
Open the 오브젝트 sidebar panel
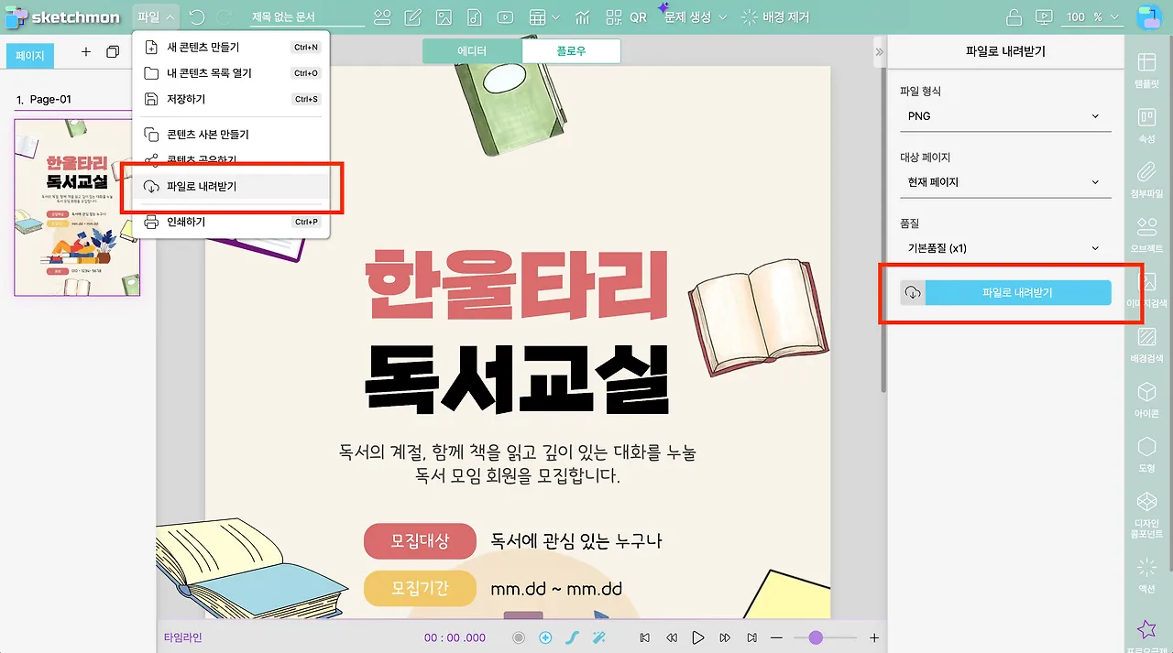point(1146,235)
